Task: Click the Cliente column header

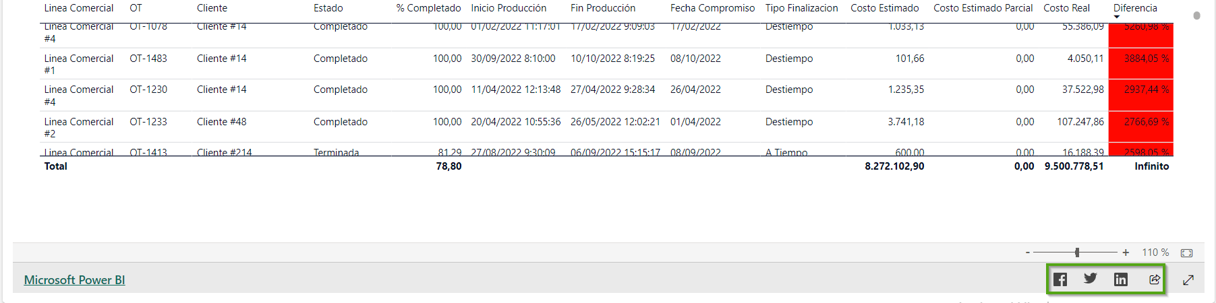Action: coord(212,8)
